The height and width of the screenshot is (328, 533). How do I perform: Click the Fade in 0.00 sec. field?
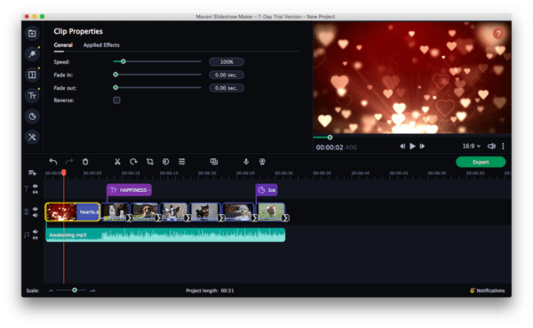click(x=227, y=75)
